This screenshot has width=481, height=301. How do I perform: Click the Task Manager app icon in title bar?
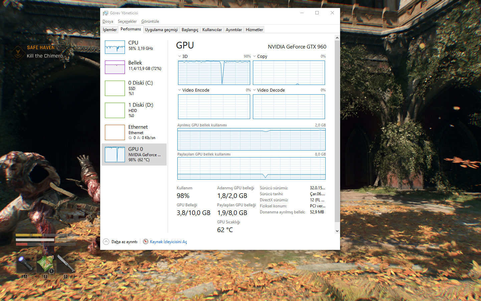point(106,13)
